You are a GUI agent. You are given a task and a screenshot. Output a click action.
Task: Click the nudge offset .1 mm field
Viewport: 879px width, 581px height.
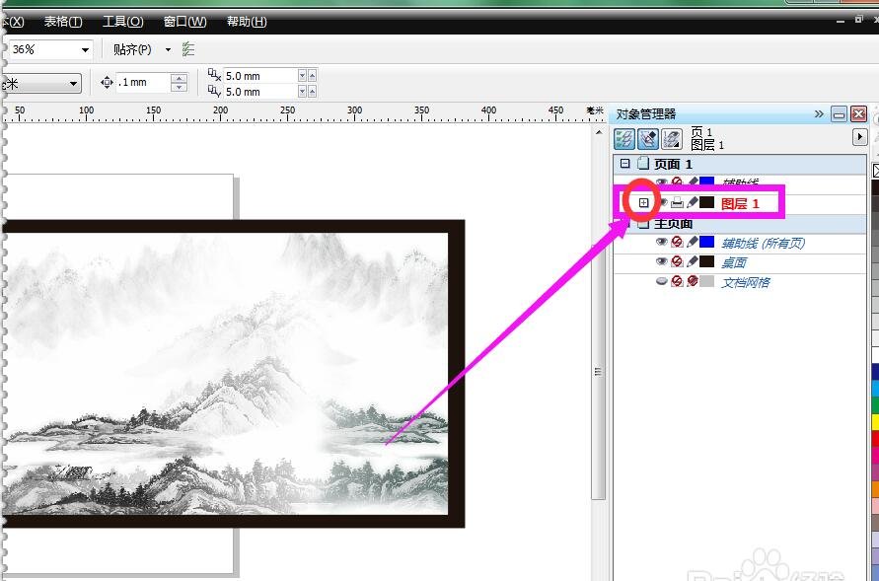(143, 83)
